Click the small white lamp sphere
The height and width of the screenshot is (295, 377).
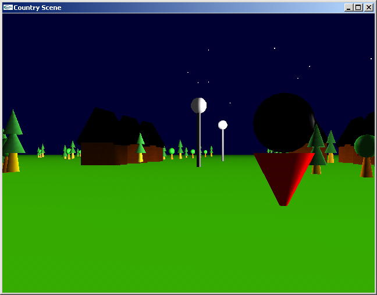222,125
